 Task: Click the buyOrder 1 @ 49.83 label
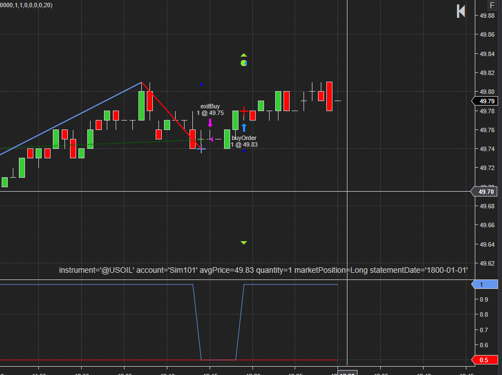244,141
